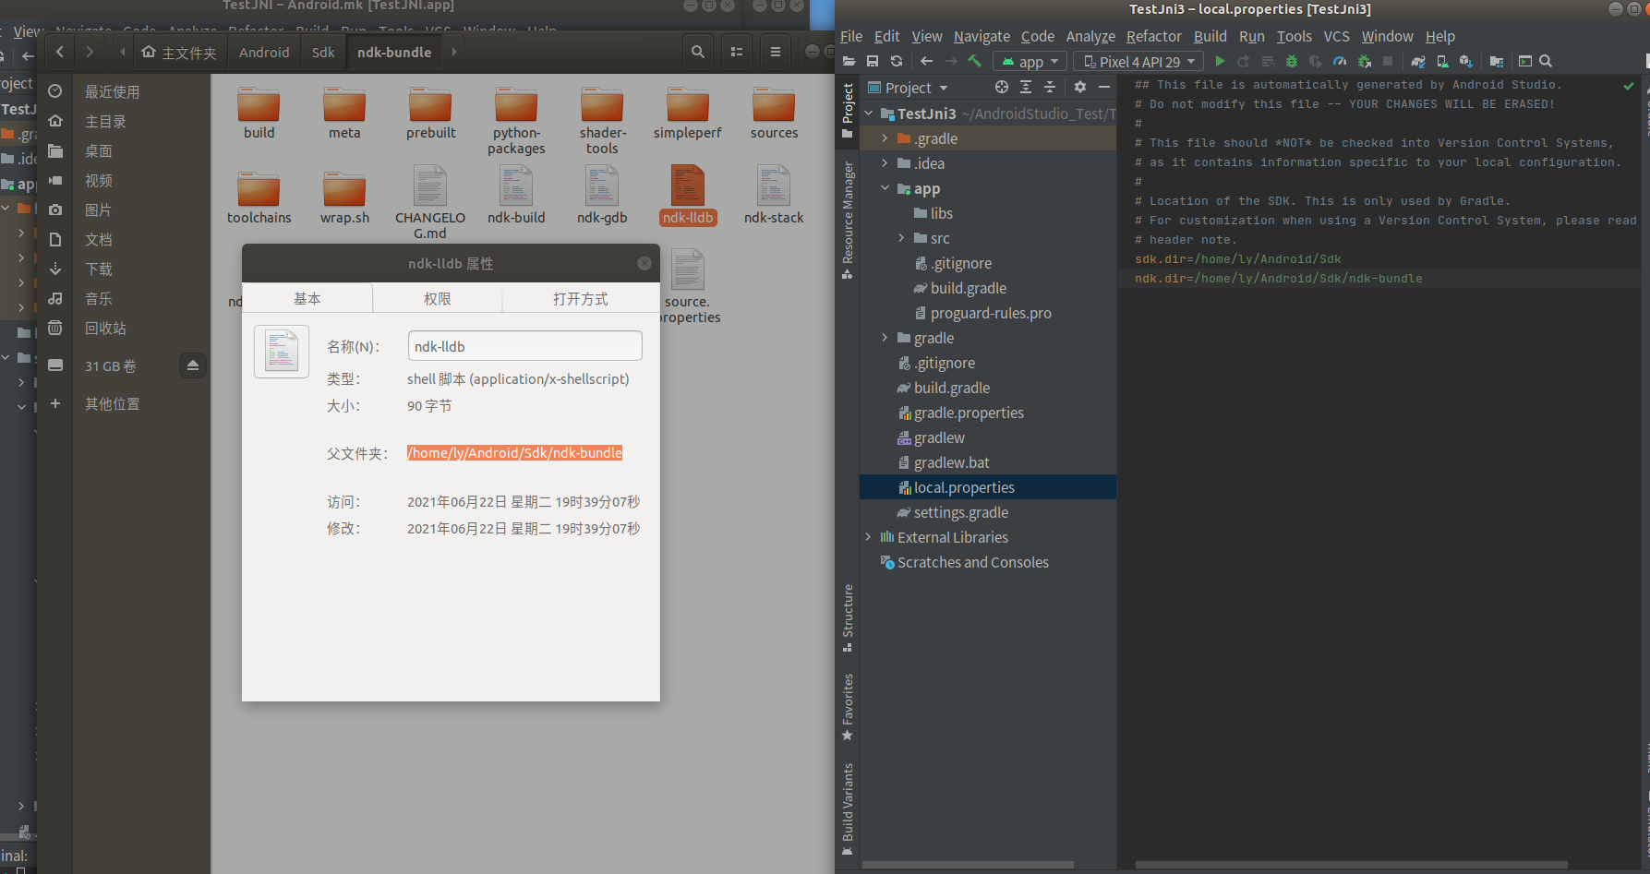Switch to the 权限 tab in properties dialog
This screenshot has width=1650, height=874.
[438, 298]
